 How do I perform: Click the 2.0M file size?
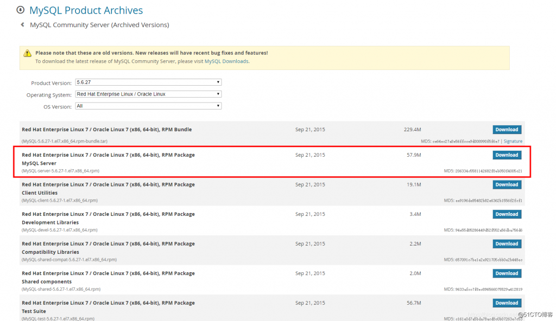coord(415,273)
